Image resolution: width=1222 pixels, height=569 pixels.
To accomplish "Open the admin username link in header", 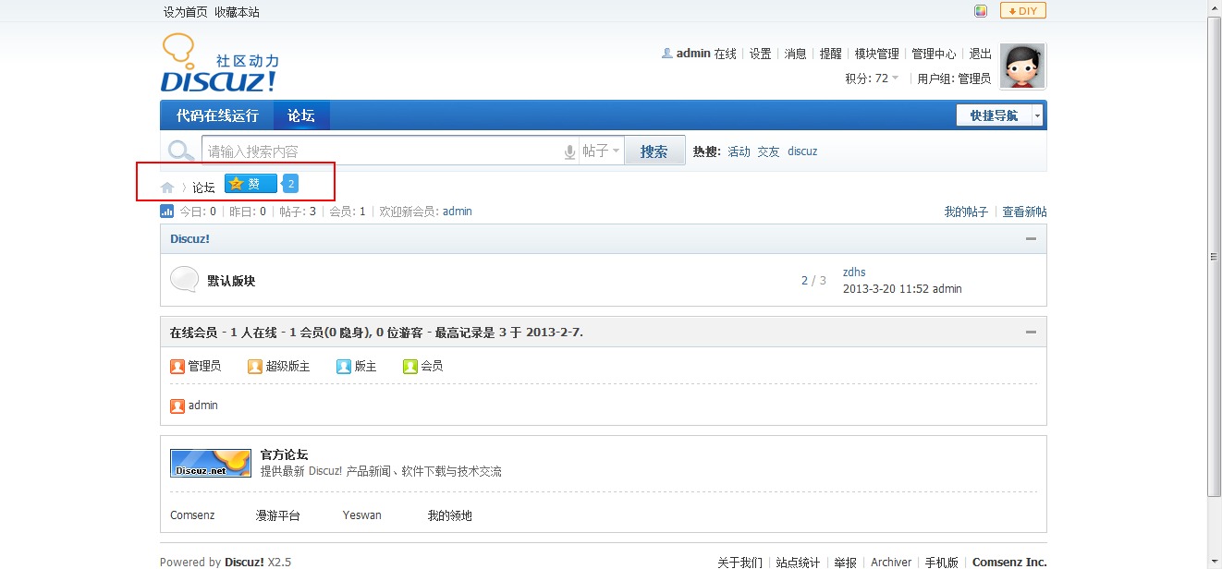I will click(693, 54).
